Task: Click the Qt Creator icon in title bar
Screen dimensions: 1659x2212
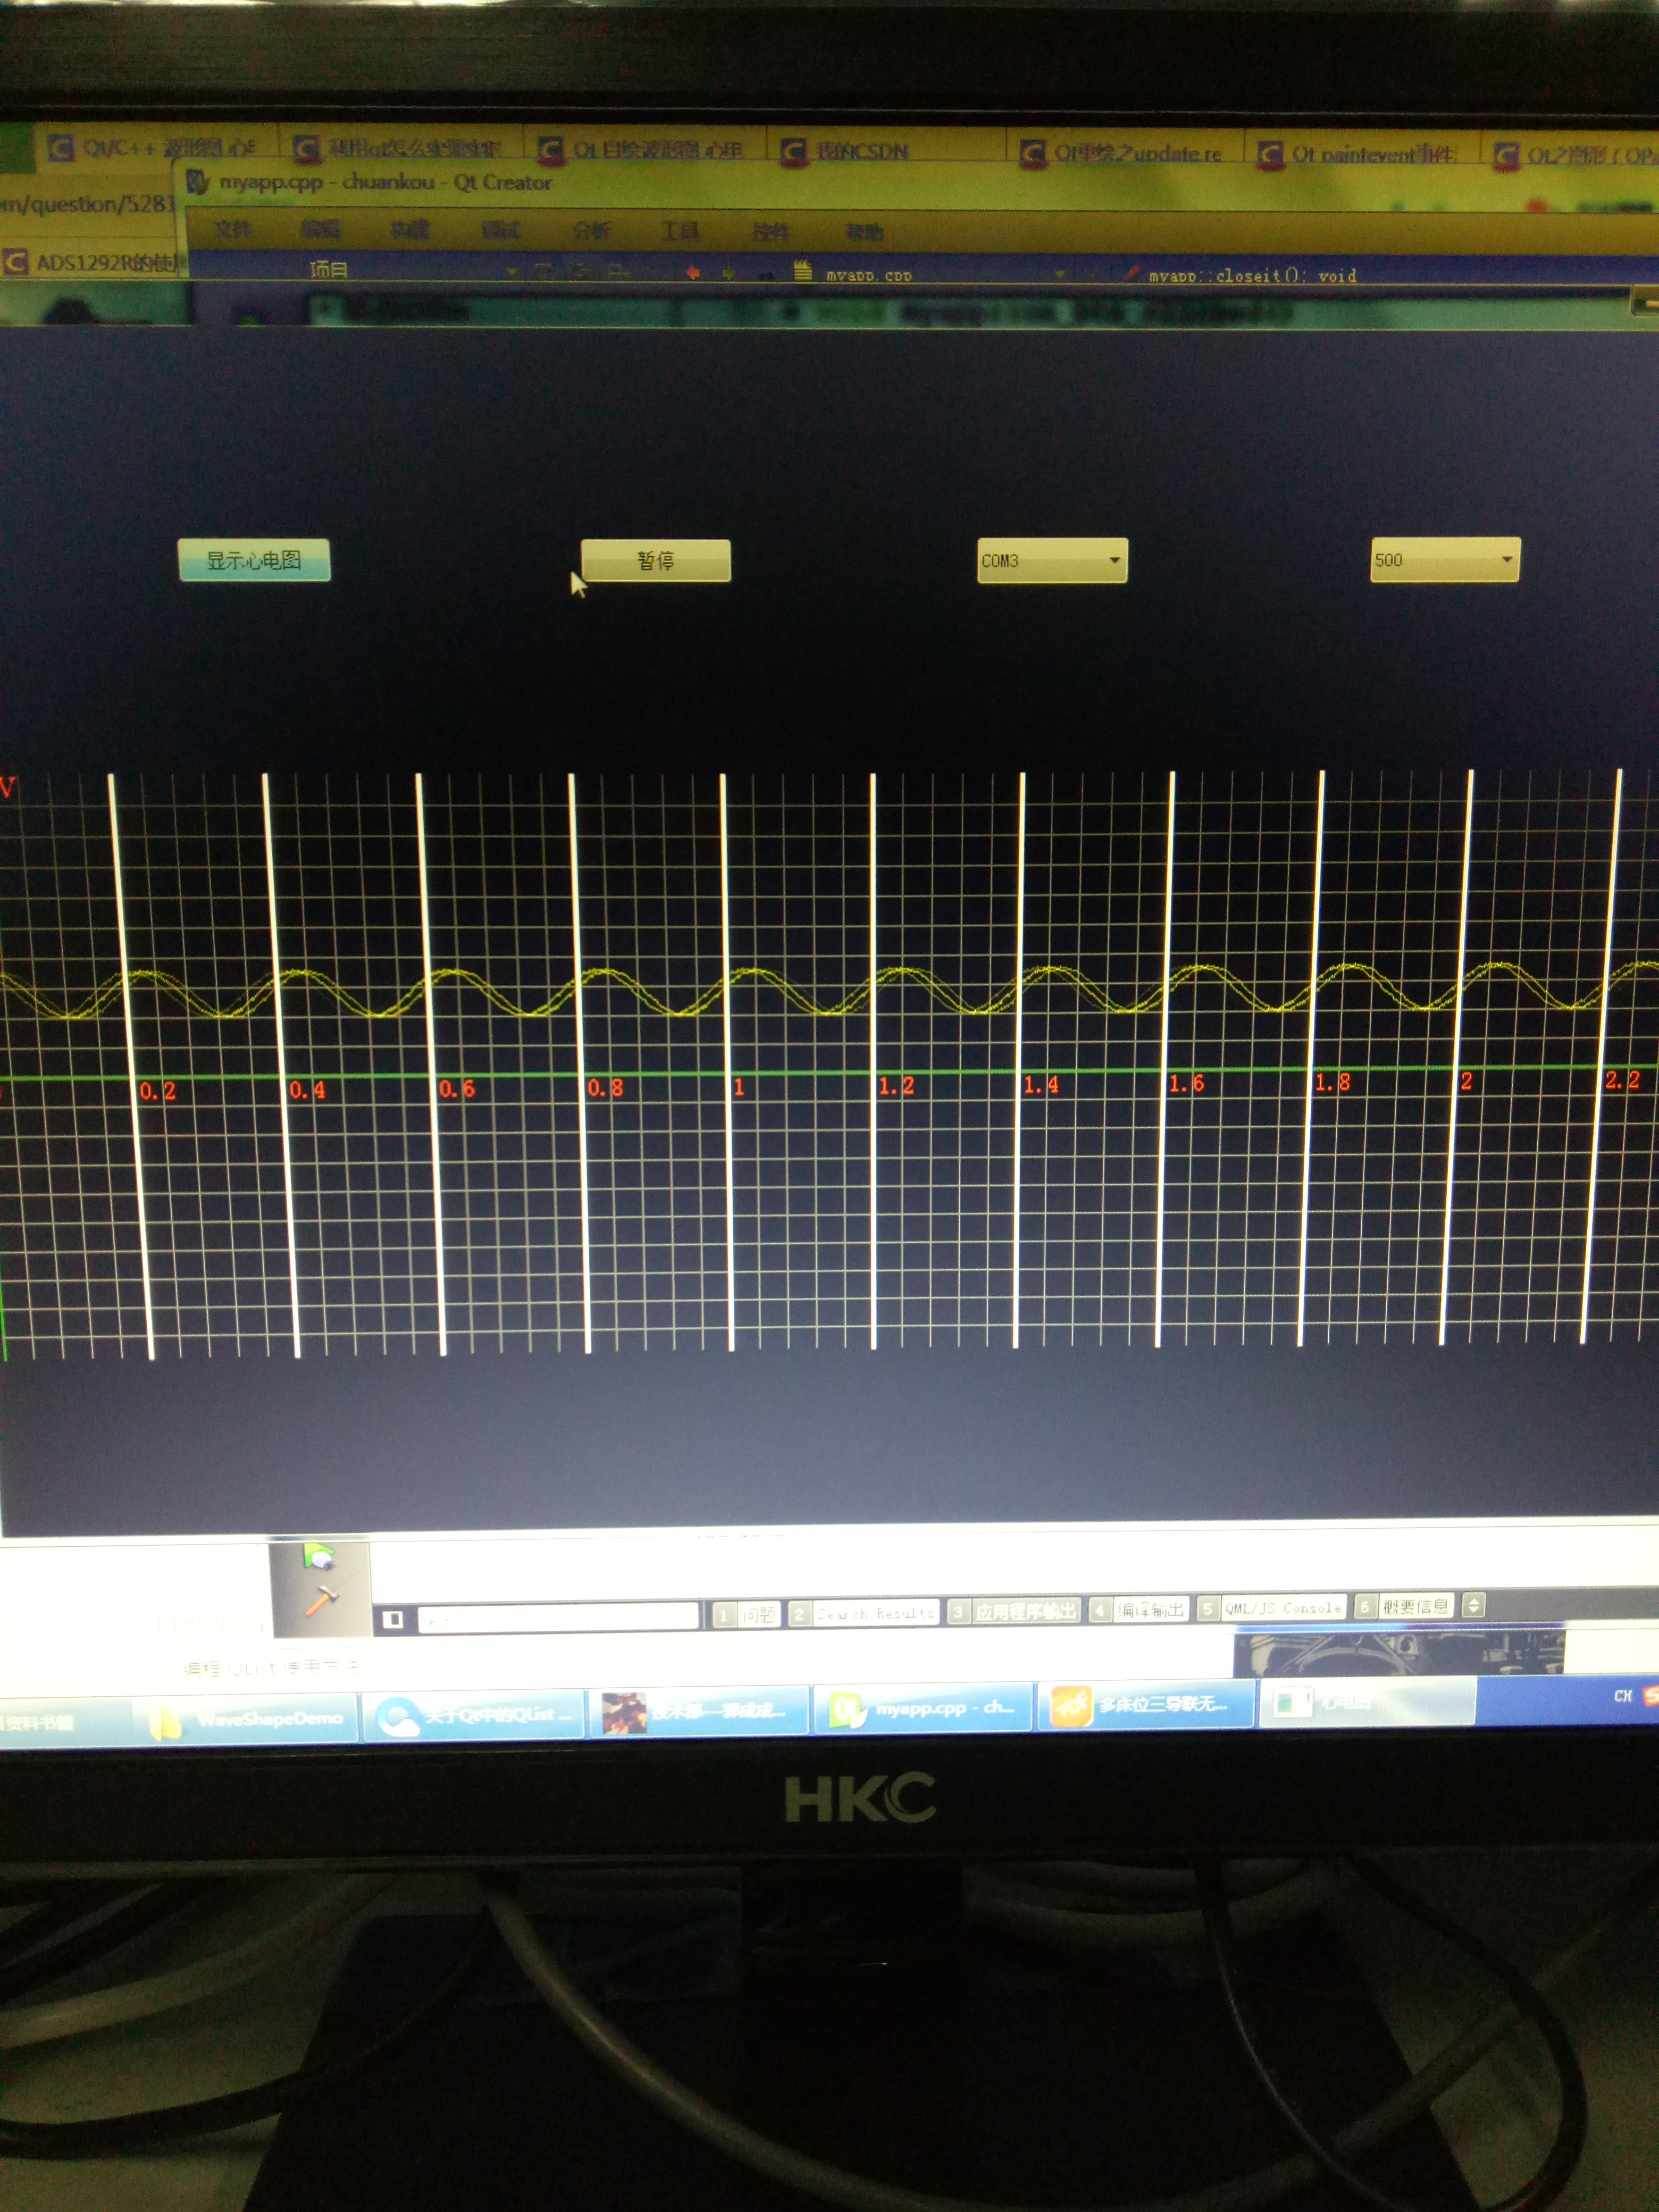Action: click(x=198, y=182)
